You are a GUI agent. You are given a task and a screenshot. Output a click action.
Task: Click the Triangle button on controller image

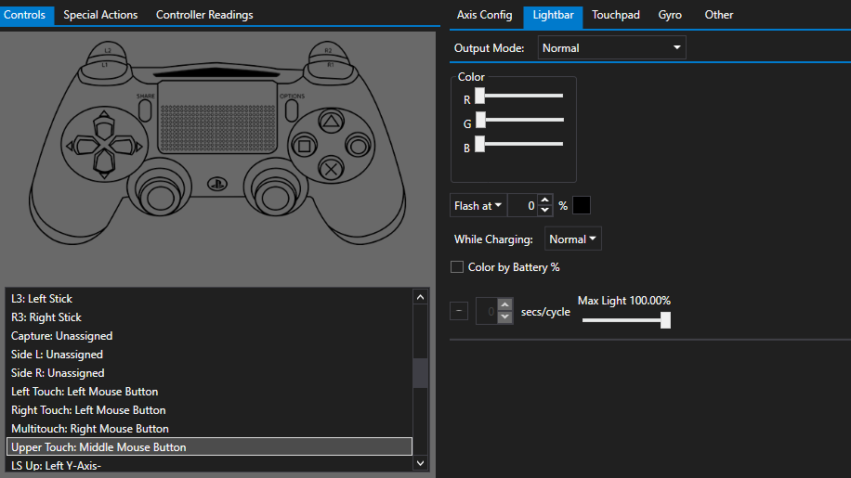[331, 122]
